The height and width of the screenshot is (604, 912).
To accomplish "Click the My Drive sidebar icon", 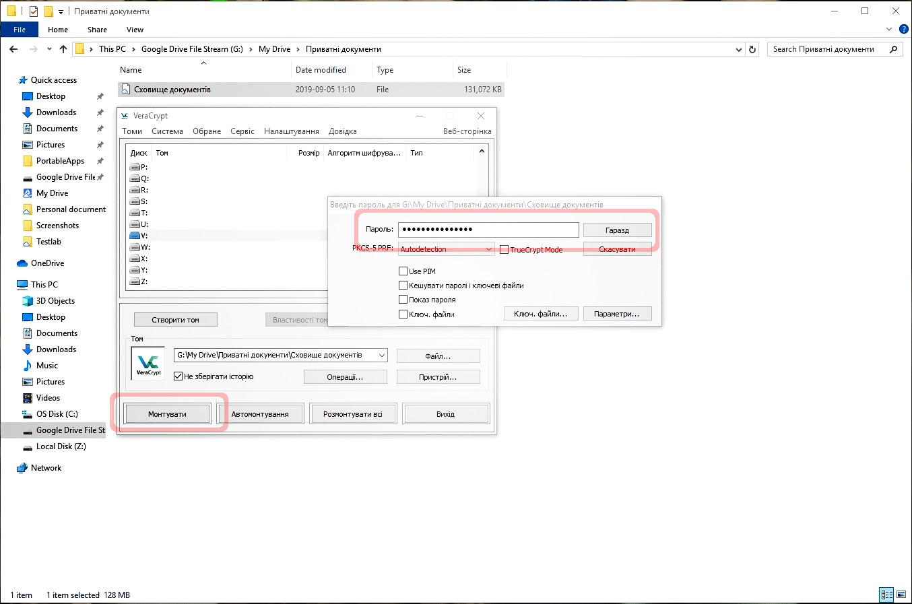I will pos(28,193).
